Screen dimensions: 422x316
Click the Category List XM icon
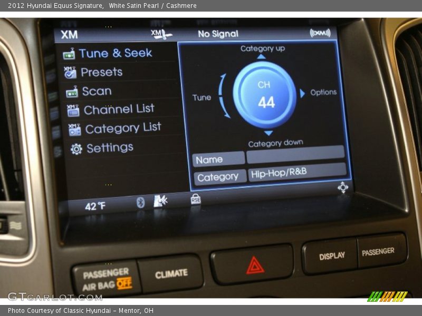click(75, 130)
